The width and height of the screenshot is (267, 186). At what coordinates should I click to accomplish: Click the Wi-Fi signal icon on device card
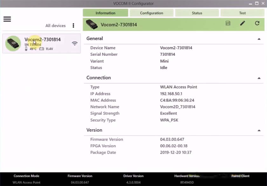tap(75, 43)
